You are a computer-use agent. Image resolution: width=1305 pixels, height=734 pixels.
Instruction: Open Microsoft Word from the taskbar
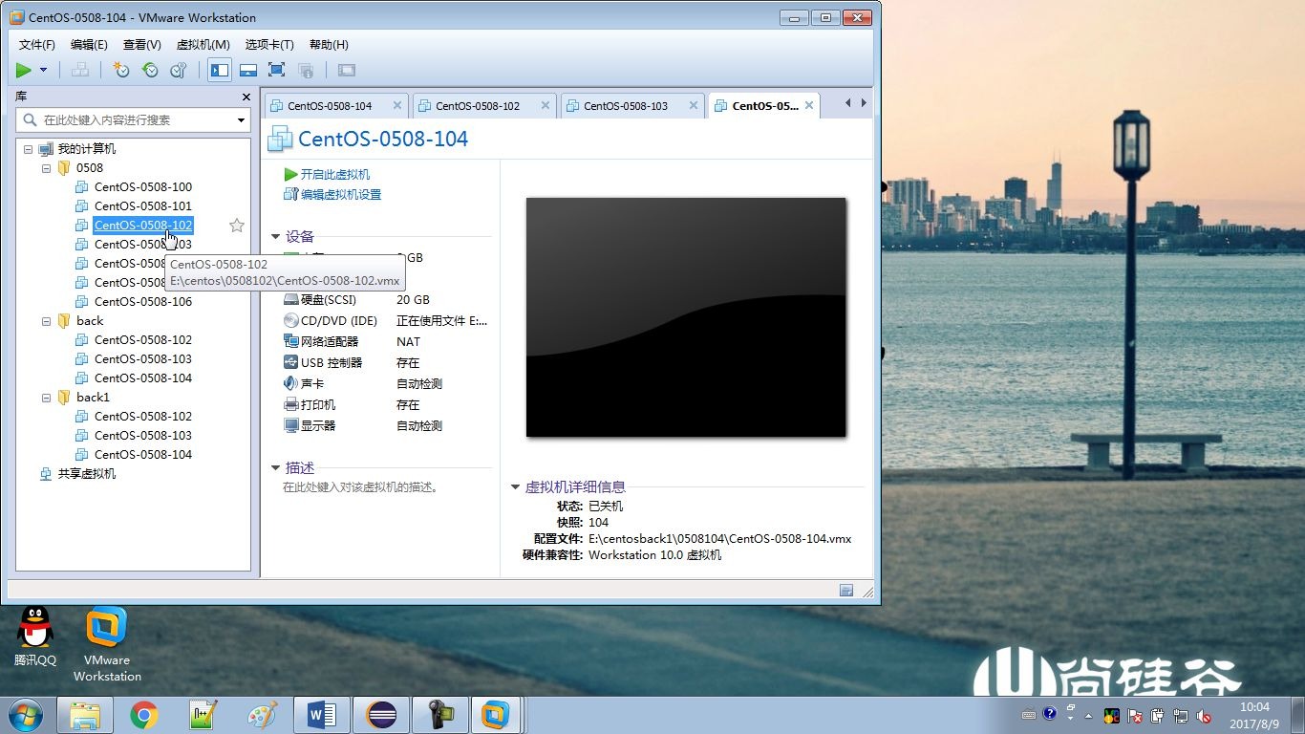pyautogui.click(x=322, y=715)
